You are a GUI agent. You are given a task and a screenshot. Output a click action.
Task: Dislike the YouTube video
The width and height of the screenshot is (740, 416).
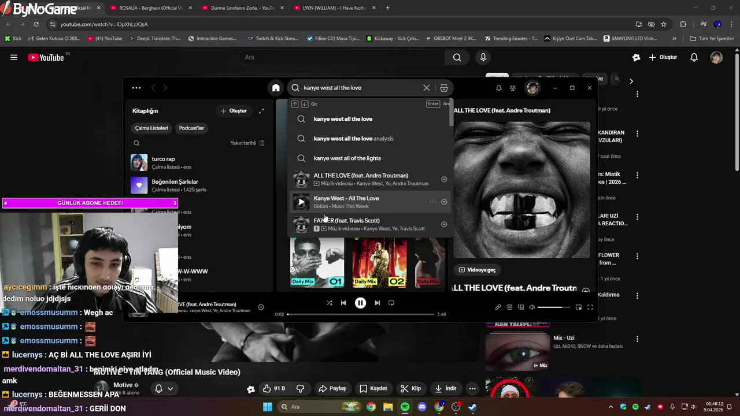300,389
